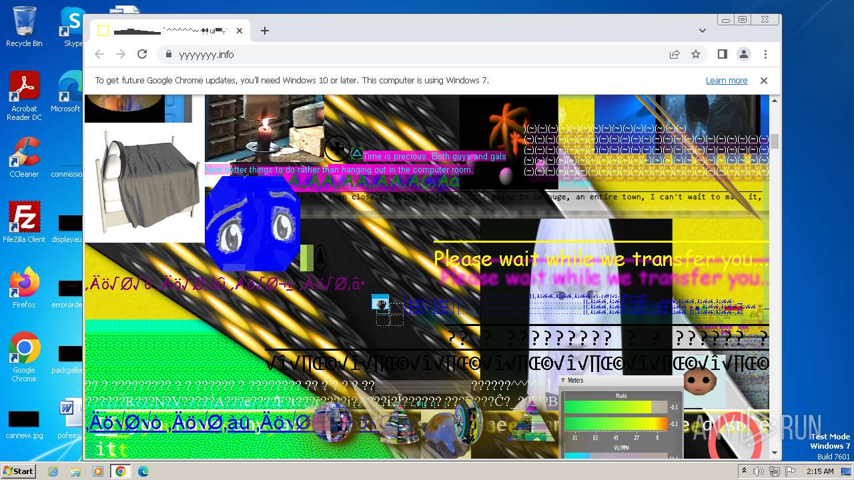
Task: Open Firefox desktop shortcut
Action: point(24,288)
